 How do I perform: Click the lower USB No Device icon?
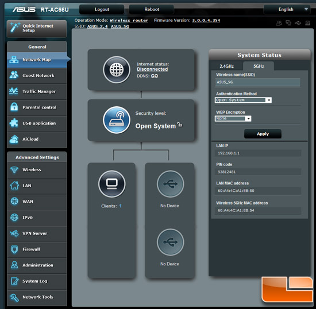(170, 242)
